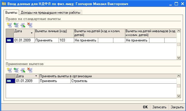Click OK button
Viewport: 186px width, 111px height.
coord(145,107)
